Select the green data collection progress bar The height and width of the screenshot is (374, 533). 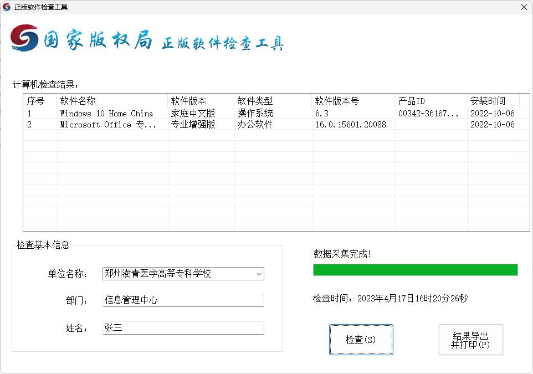point(416,270)
